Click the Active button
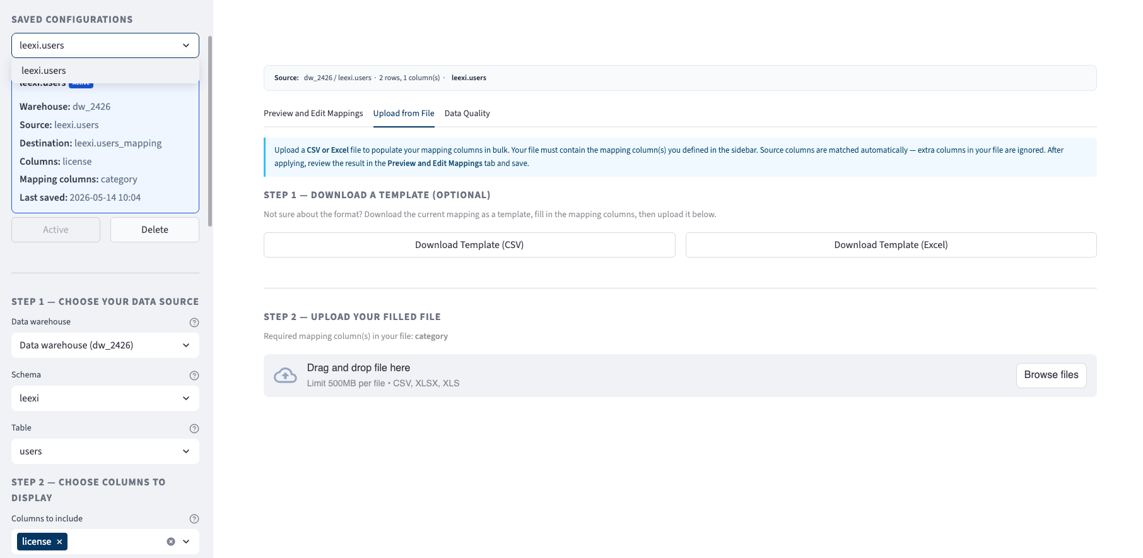Viewport: 1143px width, 558px height. click(56, 230)
